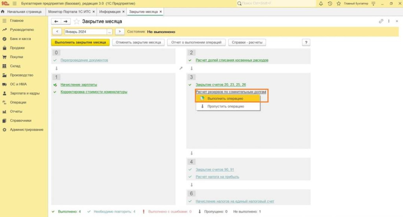The width and height of the screenshot is (403, 217).
Task: Choose Пропустить операцию in the menu
Action: click(226, 106)
